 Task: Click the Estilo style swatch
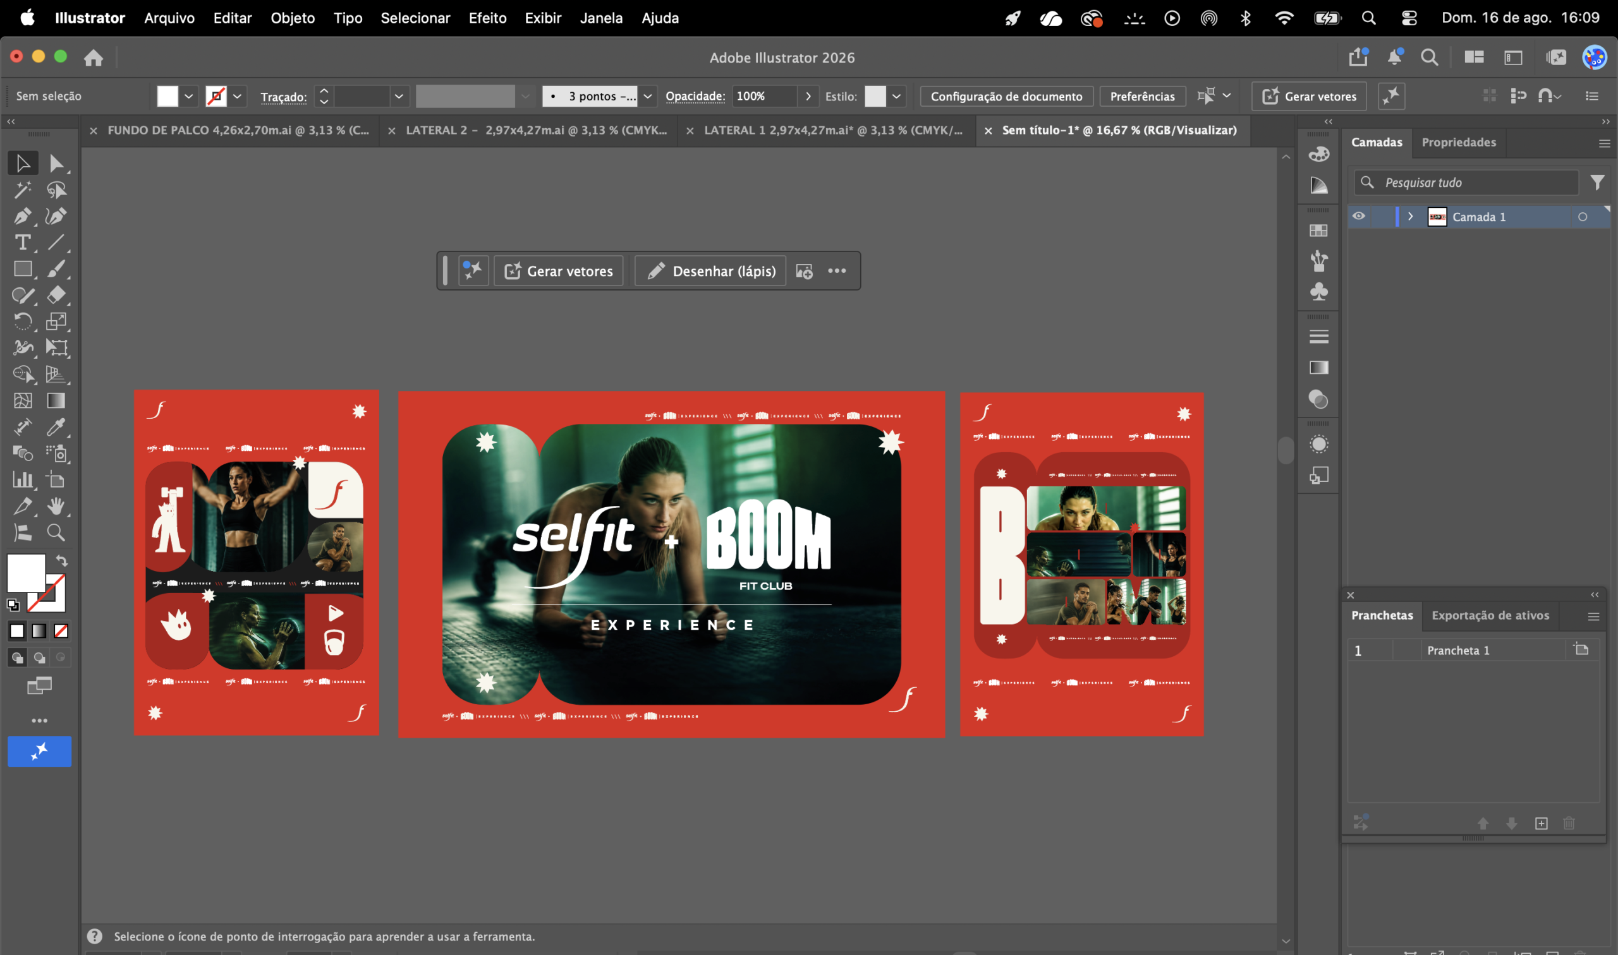click(x=875, y=97)
